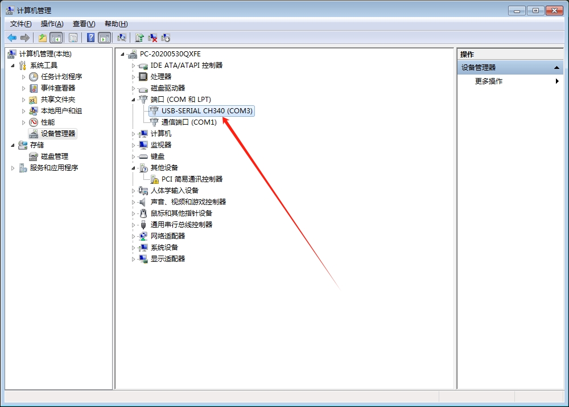Click the Uninstall device red X icon
The height and width of the screenshot is (407, 569).
[152, 38]
